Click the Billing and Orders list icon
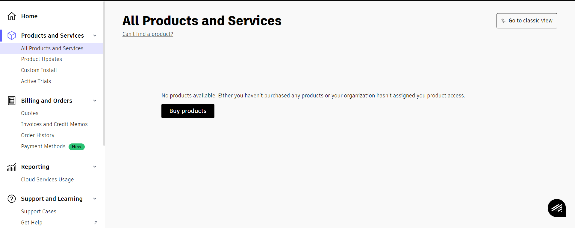This screenshot has height=228, width=575. 12,101
